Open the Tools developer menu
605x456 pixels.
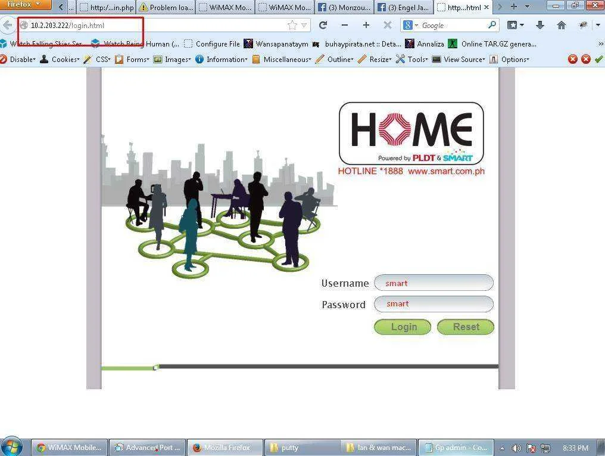tap(412, 60)
